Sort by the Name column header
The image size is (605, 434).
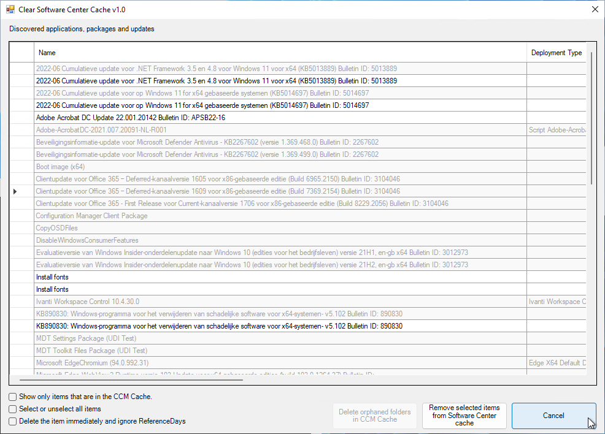280,53
